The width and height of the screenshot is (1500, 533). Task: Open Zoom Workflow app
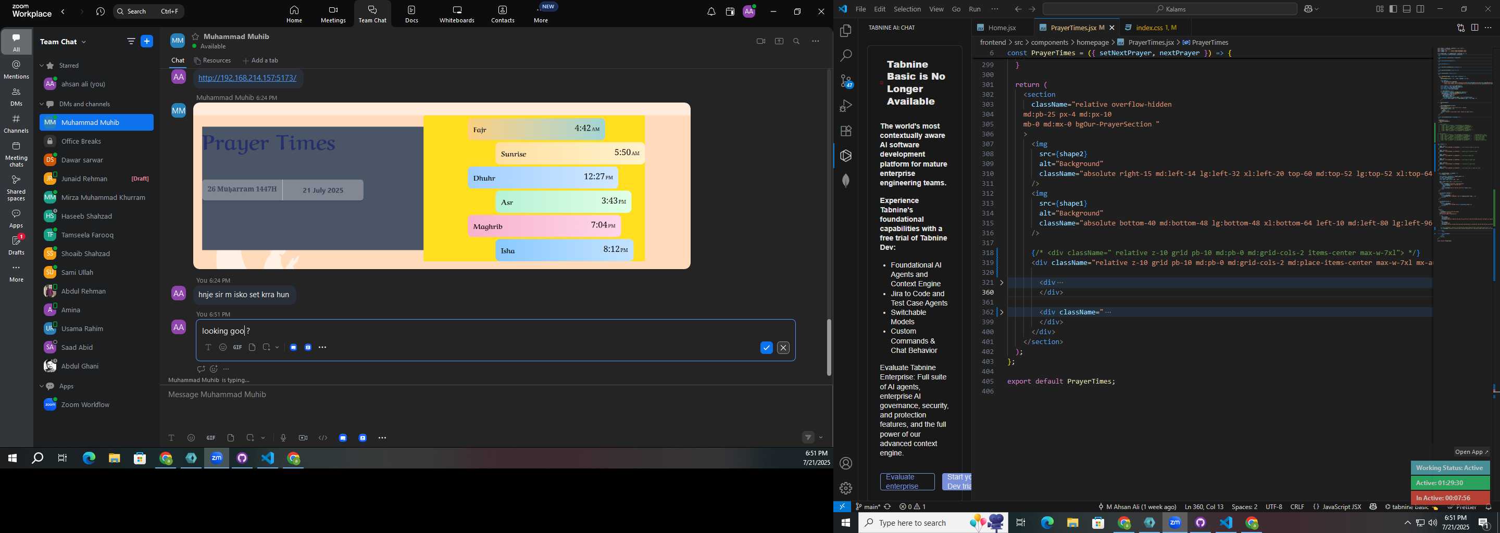pos(97,405)
